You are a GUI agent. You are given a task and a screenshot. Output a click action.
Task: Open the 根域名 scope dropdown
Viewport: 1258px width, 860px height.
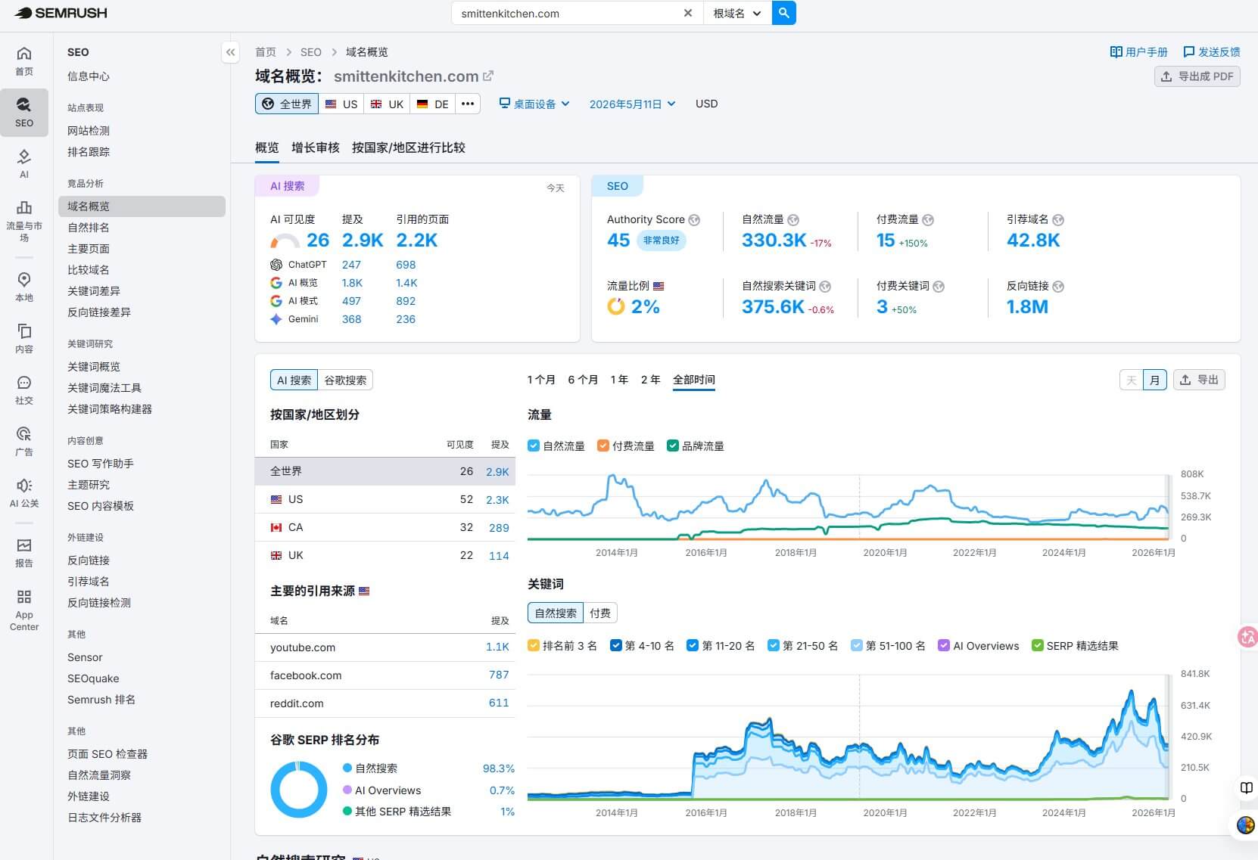point(737,13)
